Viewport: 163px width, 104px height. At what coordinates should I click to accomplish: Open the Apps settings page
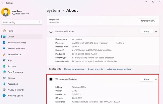(22, 60)
